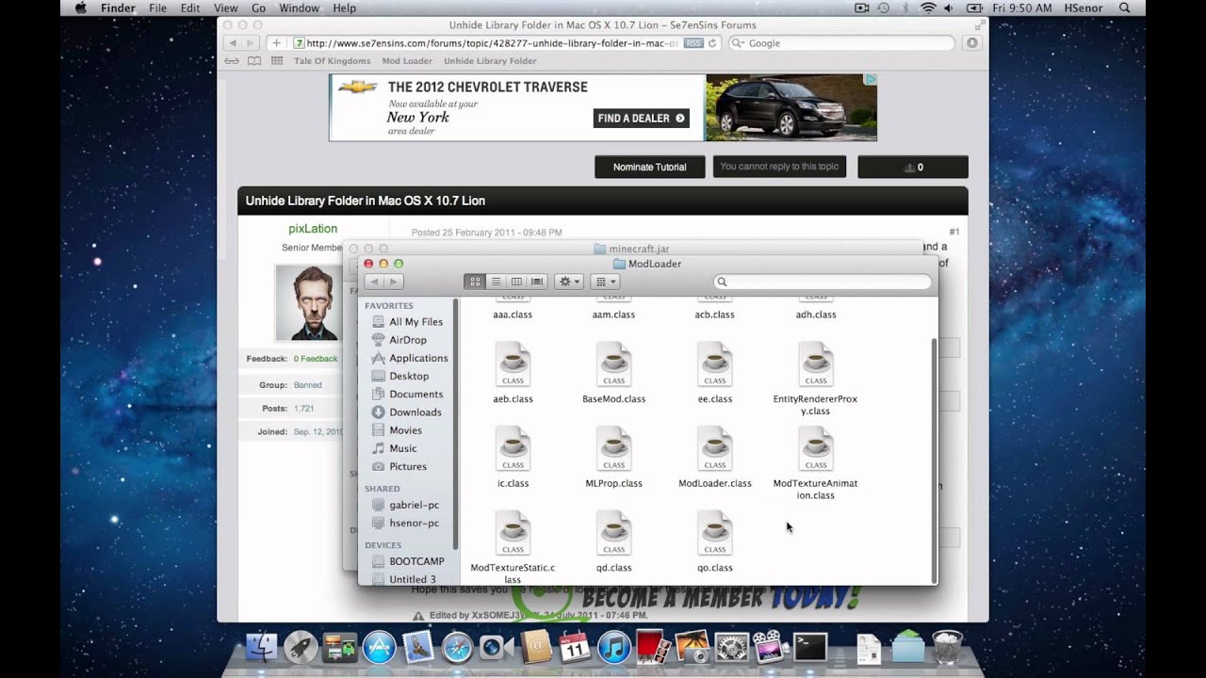Click the Safari Google search field
1206x678 pixels.
click(840, 43)
